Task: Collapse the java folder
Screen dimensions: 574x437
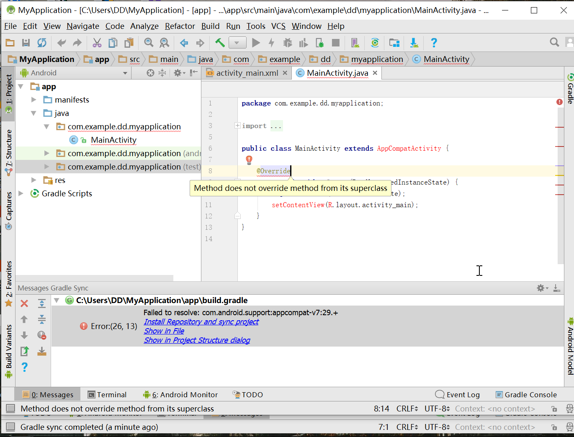Action: pyautogui.click(x=34, y=113)
